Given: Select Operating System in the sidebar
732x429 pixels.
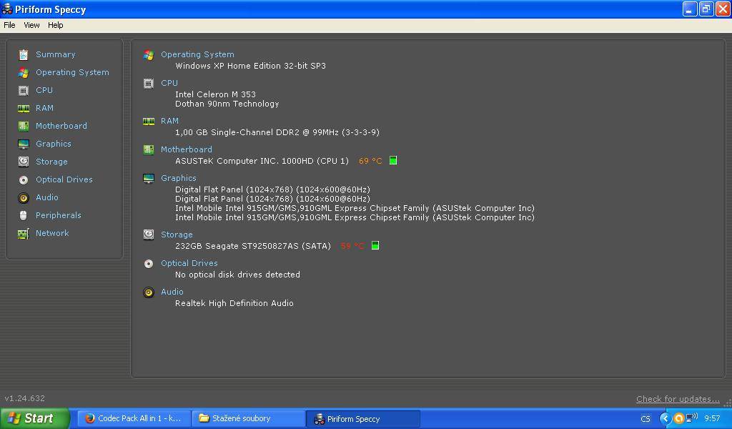Looking at the screenshot, I should tap(72, 72).
